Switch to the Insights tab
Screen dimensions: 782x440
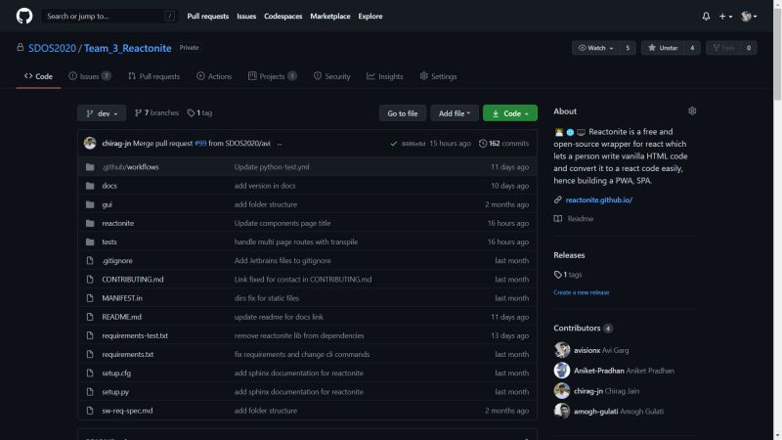384,76
